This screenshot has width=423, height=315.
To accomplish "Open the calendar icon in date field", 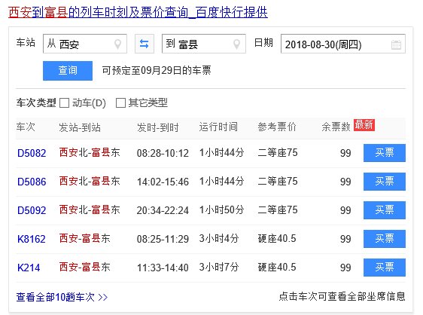I will (396, 44).
